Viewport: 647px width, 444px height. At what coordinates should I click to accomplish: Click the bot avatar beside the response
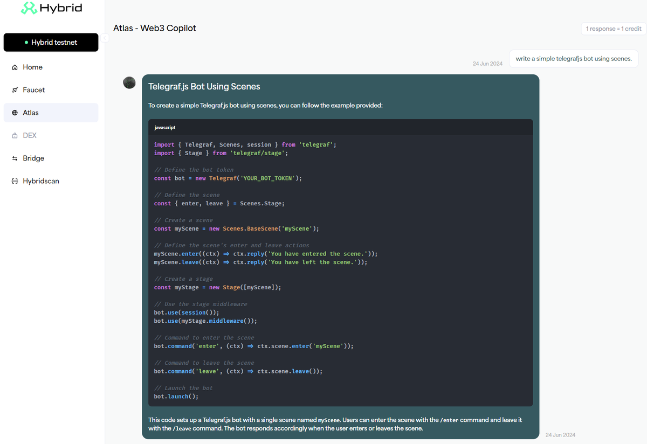(129, 82)
